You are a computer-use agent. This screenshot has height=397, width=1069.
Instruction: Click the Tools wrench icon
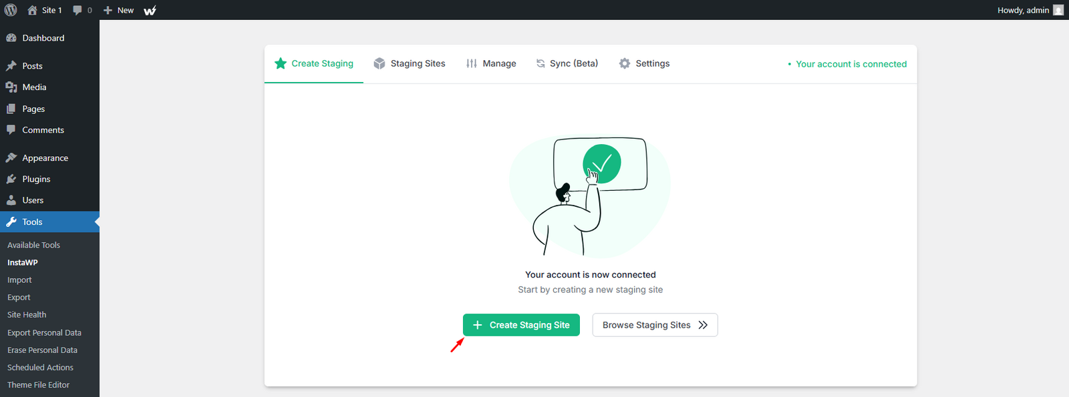pos(11,222)
